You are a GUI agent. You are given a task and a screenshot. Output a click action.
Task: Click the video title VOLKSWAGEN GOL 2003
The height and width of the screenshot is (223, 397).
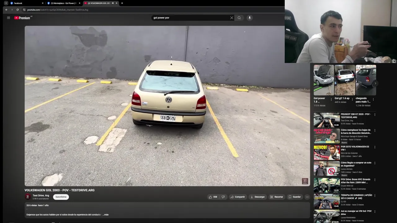(x=60, y=190)
